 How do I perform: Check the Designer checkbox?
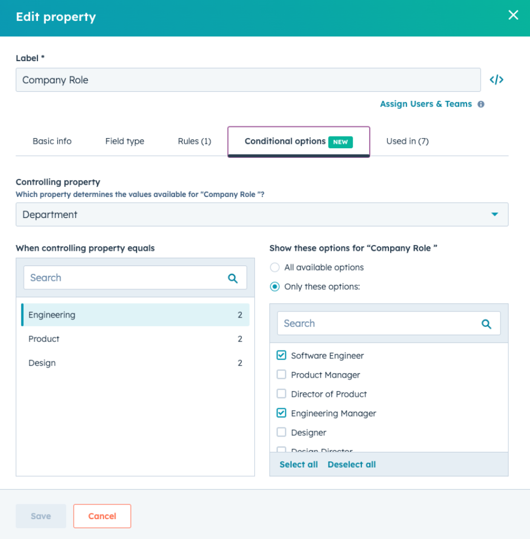(x=281, y=432)
